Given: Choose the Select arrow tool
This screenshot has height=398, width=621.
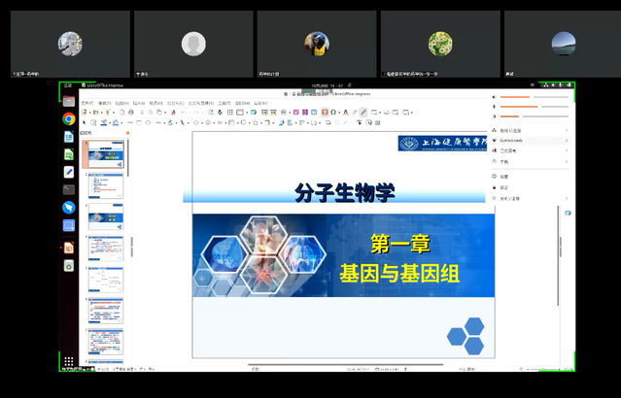Looking at the screenshot, I should [84, 122].
